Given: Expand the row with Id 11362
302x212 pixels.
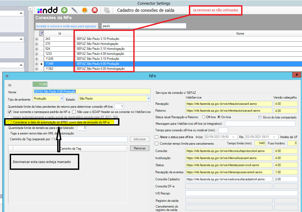Looking at the screenshot, I should click(36, 69).
